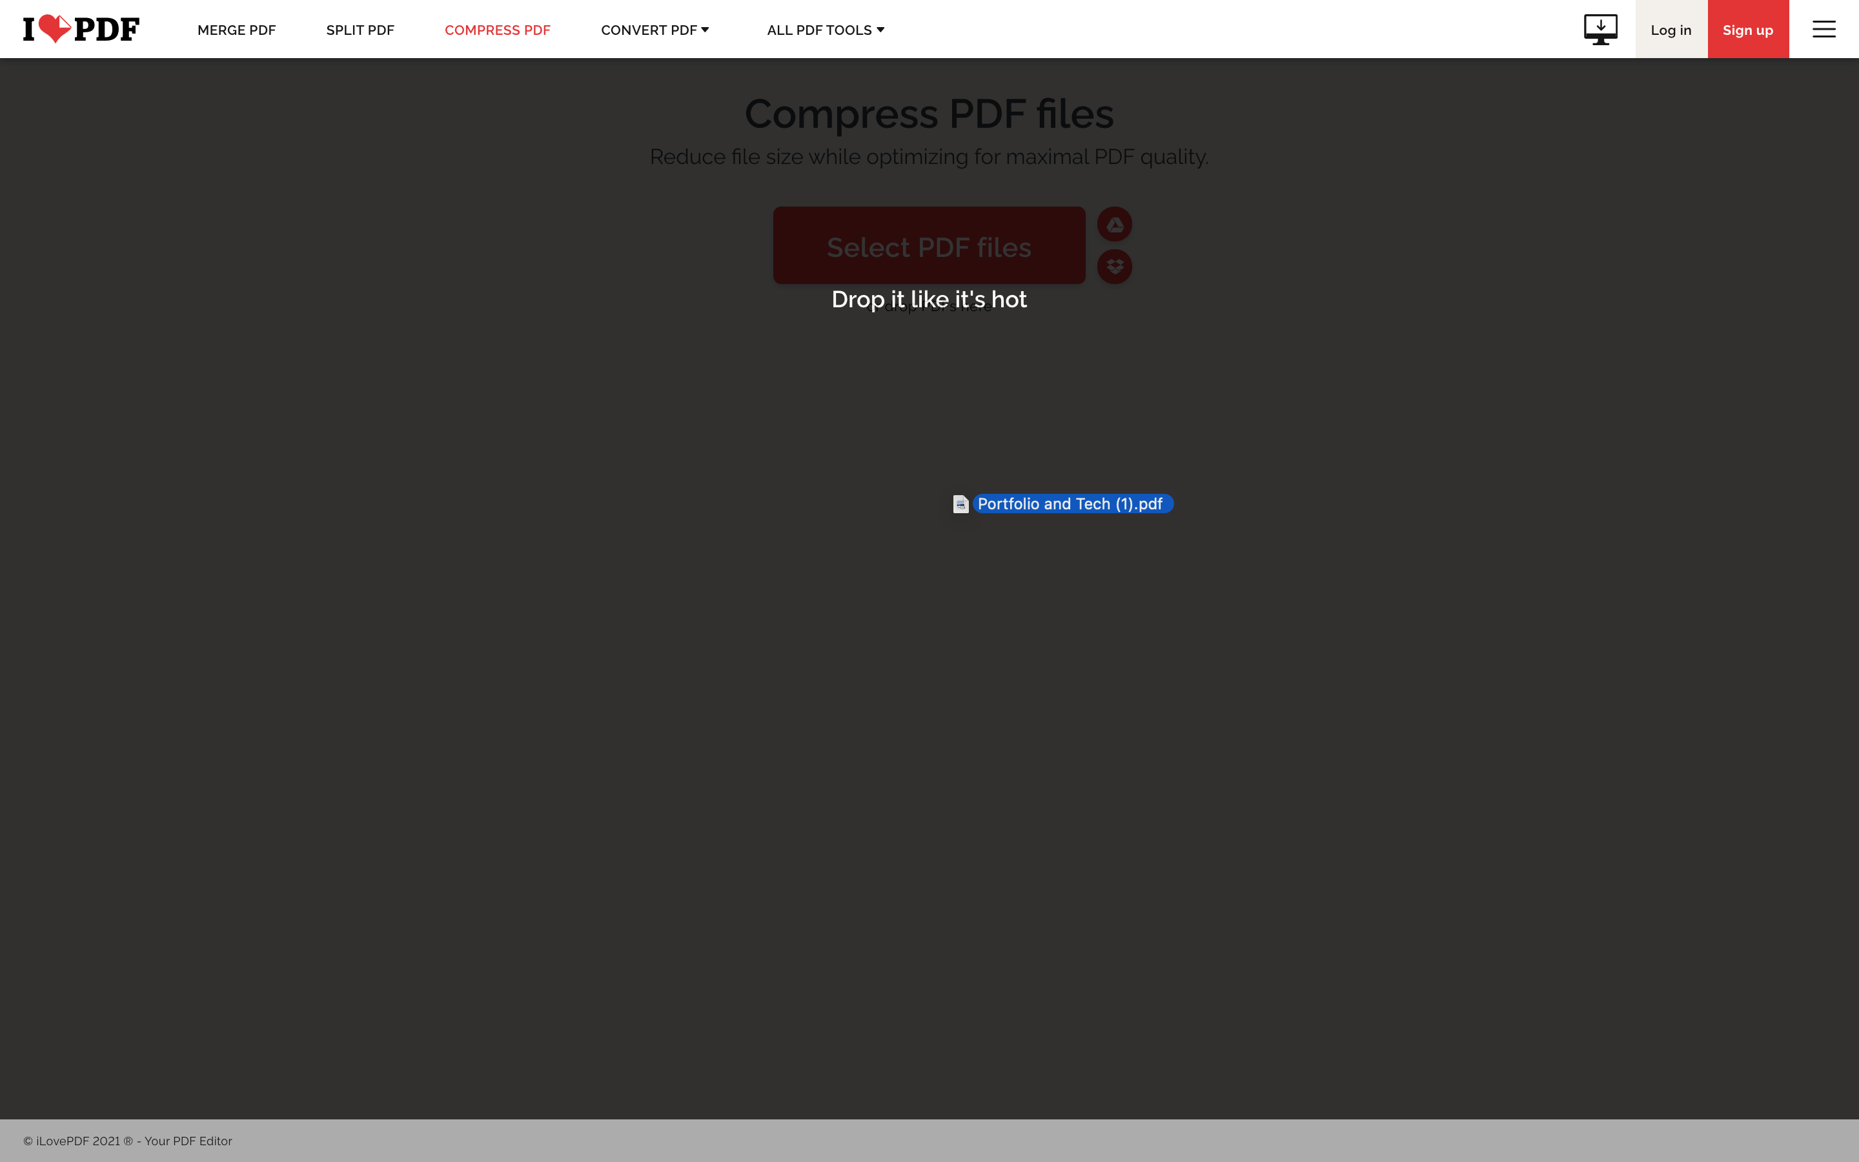Upload a file from Dropbox
The height and width of the screenshot is (1162, 1859).
click(x=1115, y=266)
